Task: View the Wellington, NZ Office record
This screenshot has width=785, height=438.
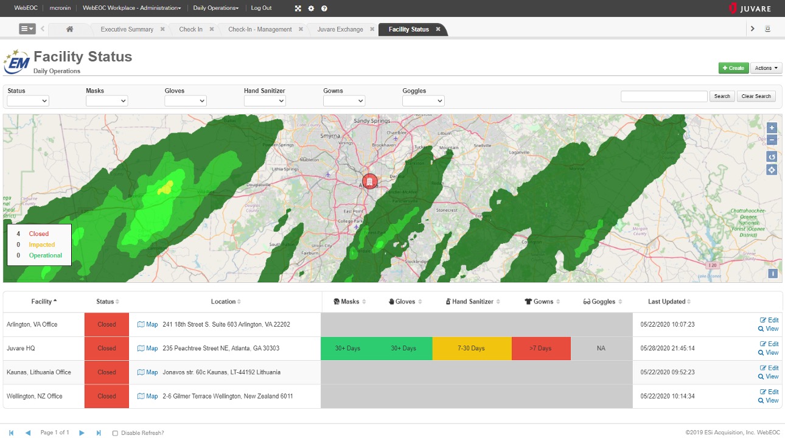Action: 768,400
